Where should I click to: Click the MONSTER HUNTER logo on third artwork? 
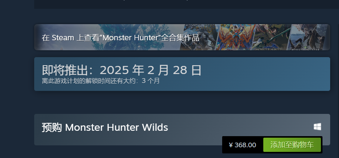(x=269, y=49)
